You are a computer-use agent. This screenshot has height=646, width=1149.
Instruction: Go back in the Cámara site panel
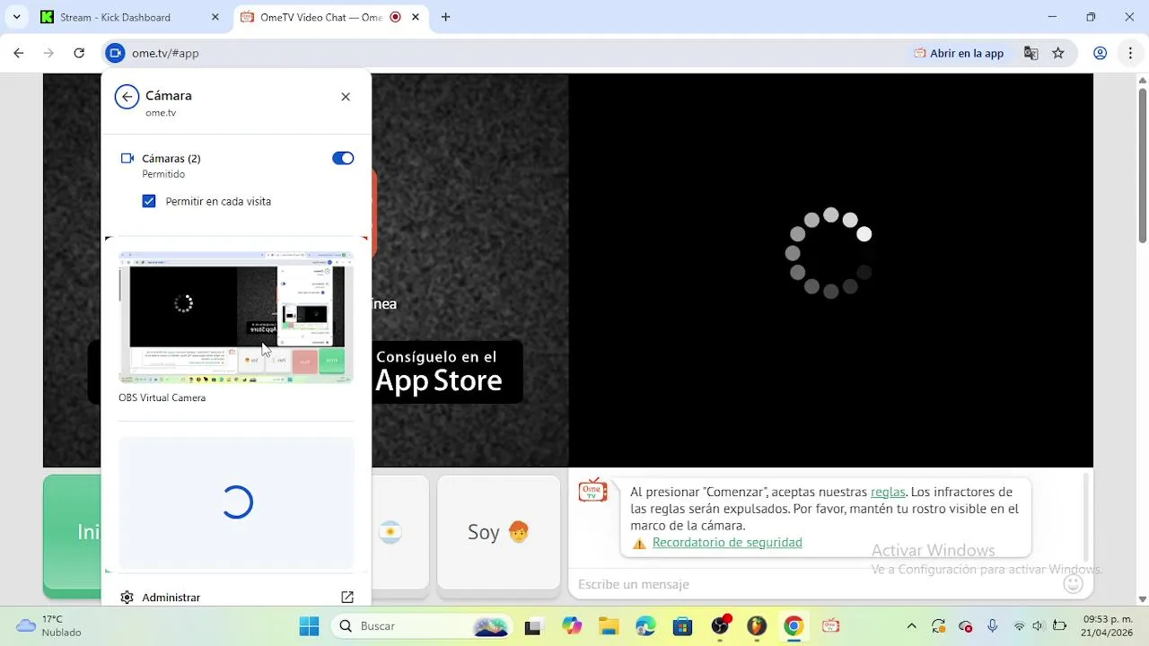tap(127, 97)
